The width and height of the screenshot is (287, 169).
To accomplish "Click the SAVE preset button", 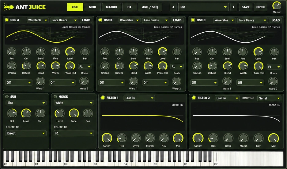I will click(246, 7).
